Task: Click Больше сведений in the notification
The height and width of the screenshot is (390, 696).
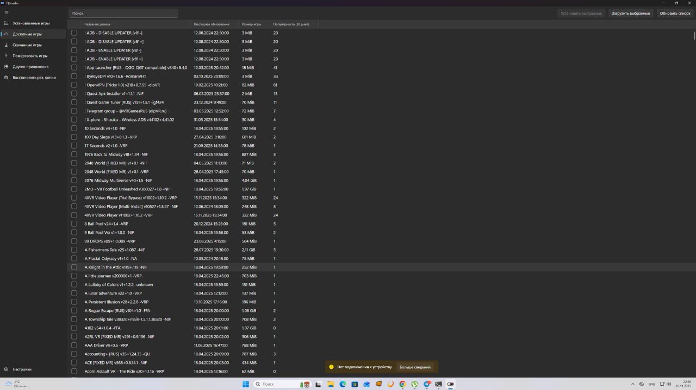Action: pos(415,367)
